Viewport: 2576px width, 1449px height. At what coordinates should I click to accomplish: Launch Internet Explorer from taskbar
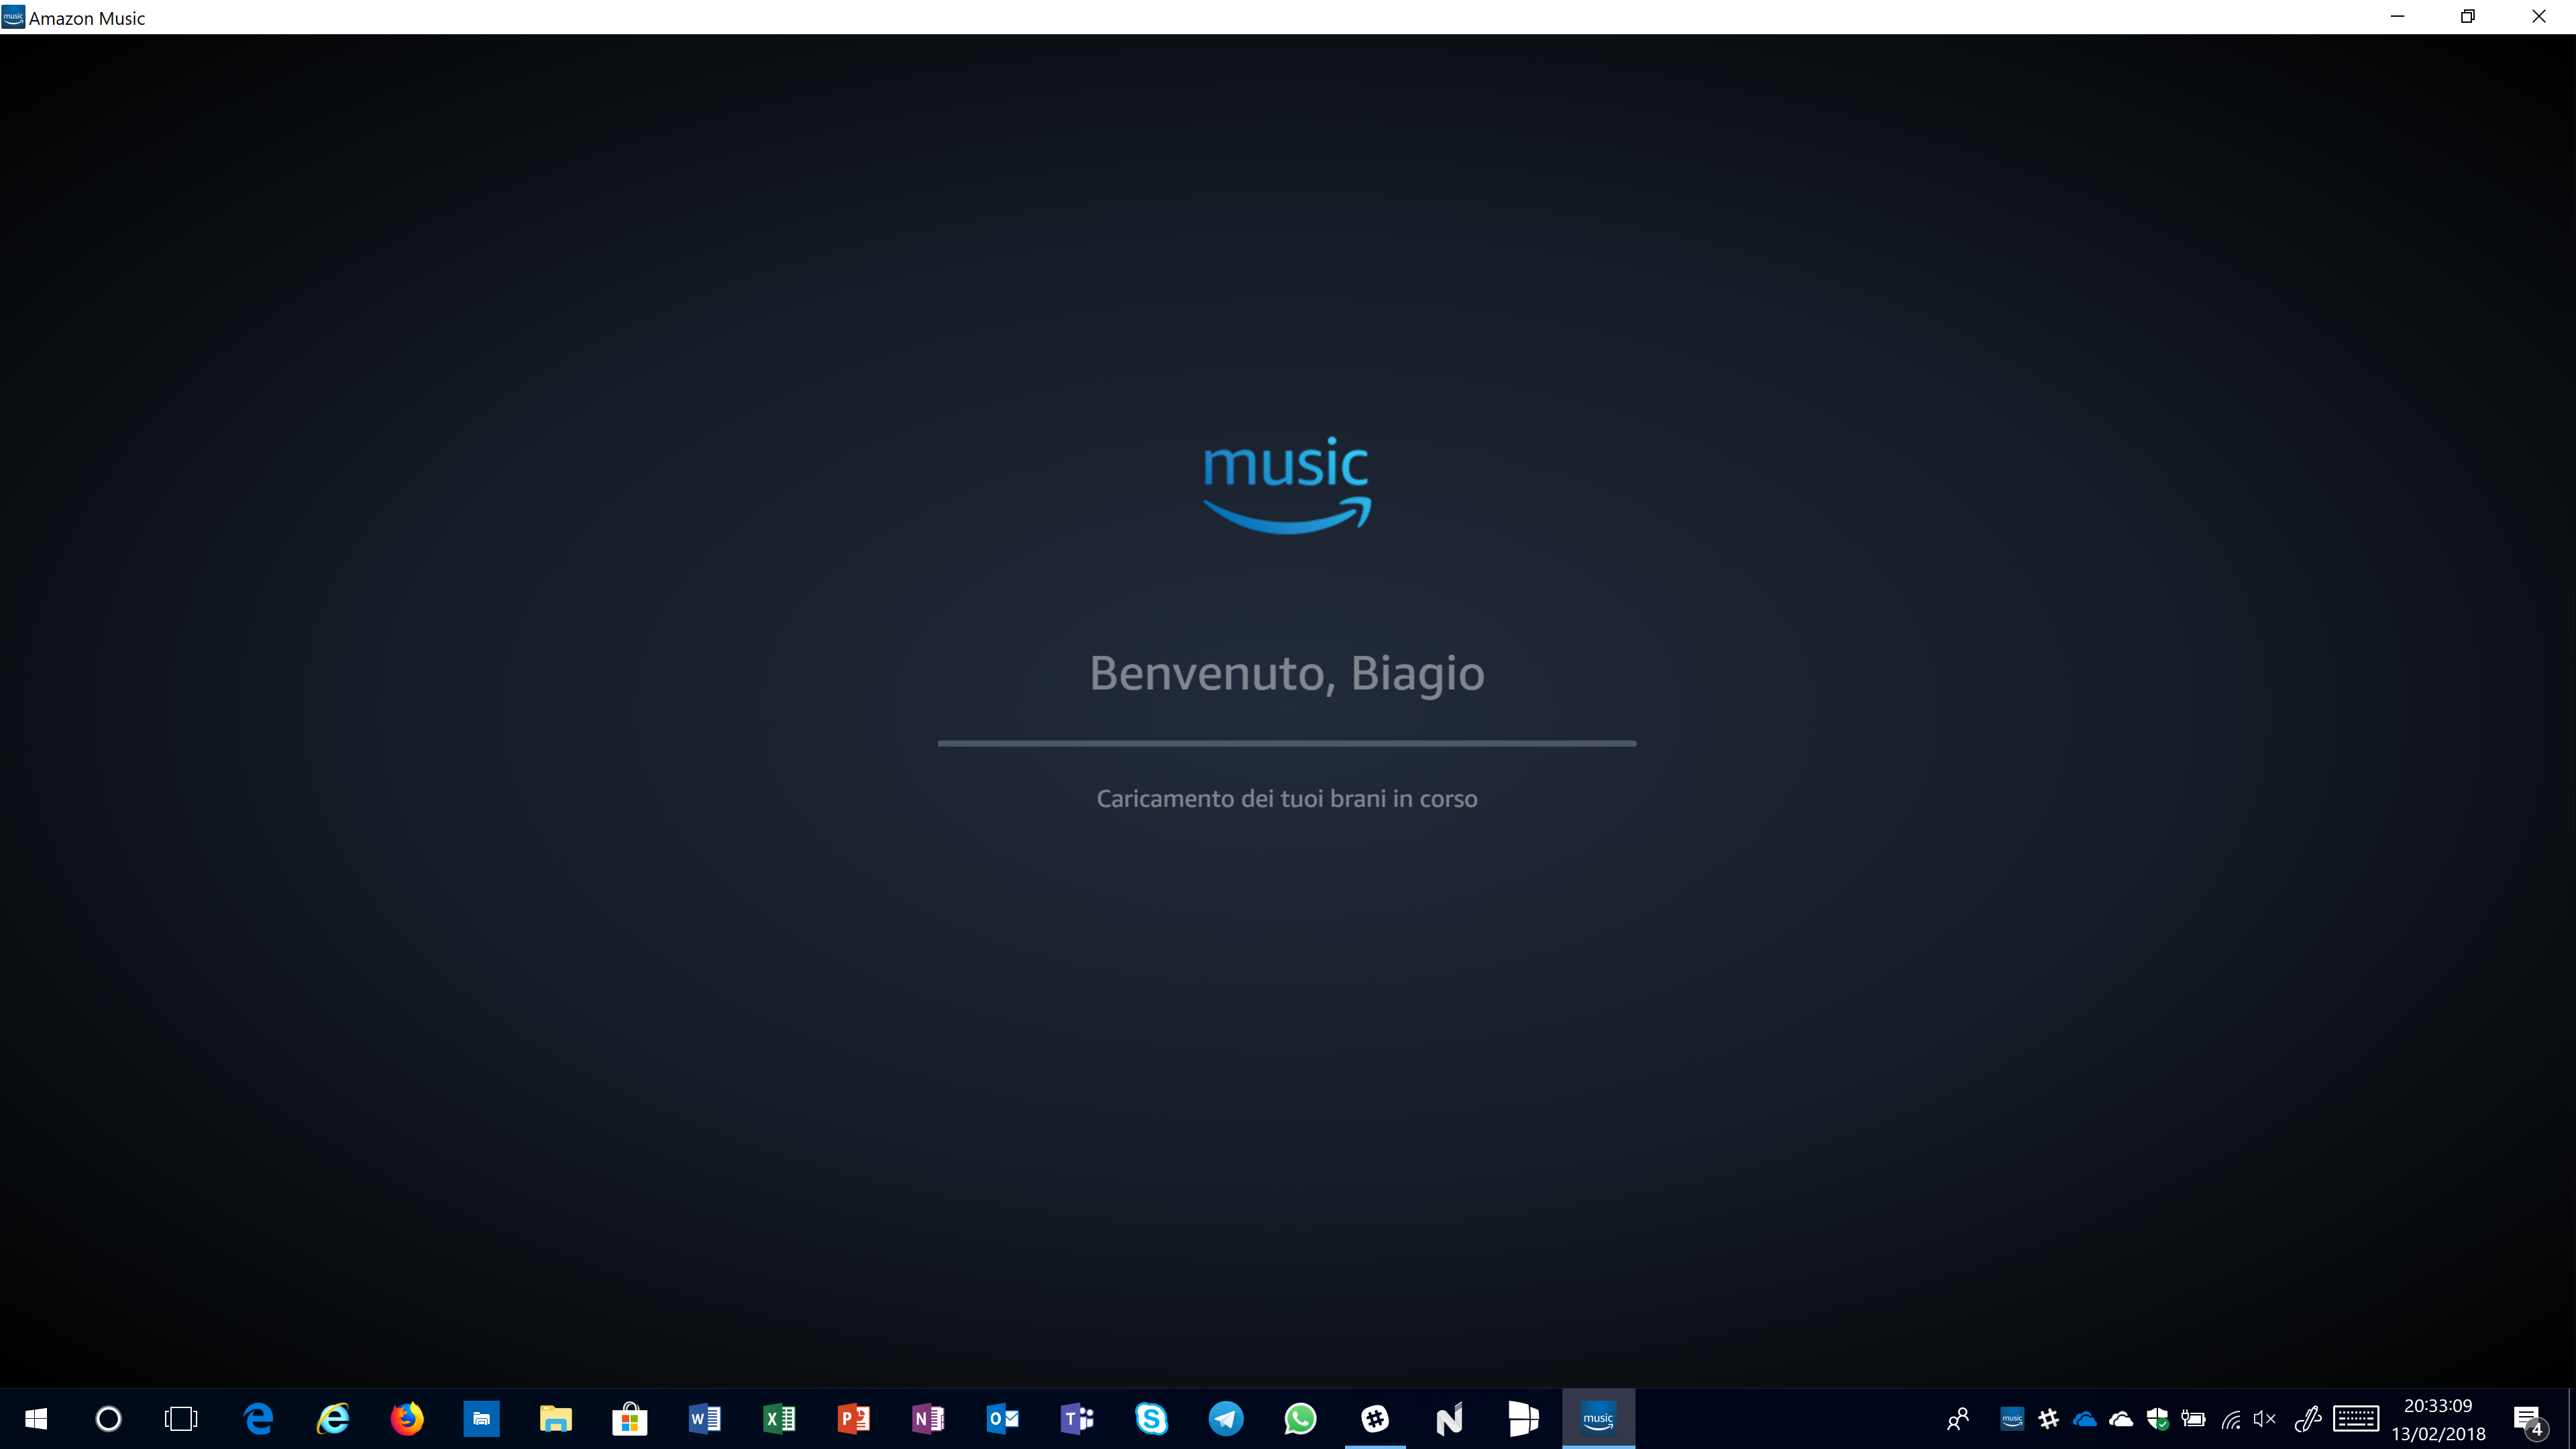point(333,1418)
